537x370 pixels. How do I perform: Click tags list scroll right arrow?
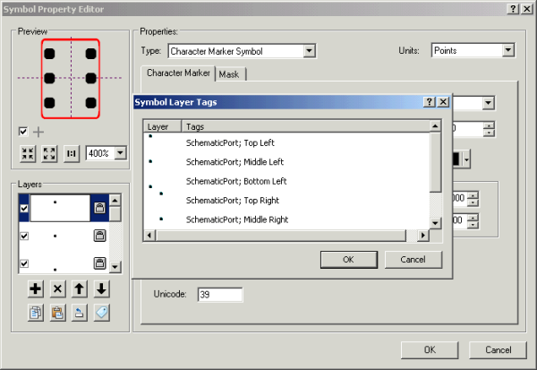(423, 236)
